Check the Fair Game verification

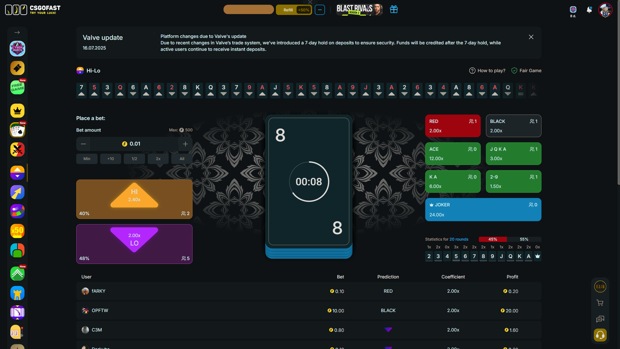point(526,71)
